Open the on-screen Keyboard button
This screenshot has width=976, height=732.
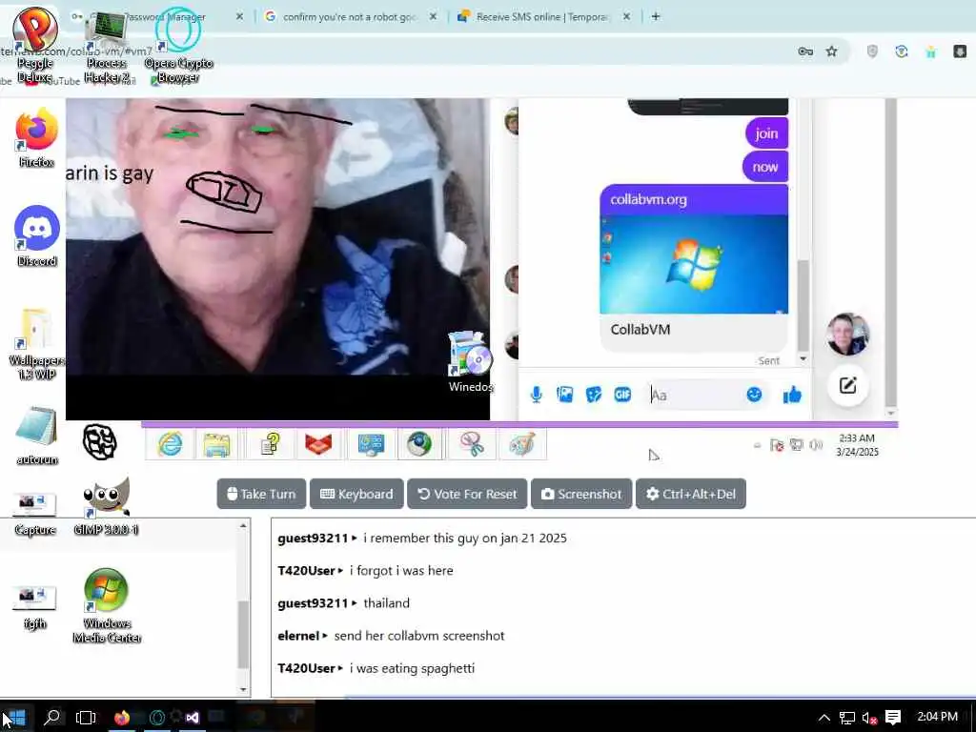(356, 494)
